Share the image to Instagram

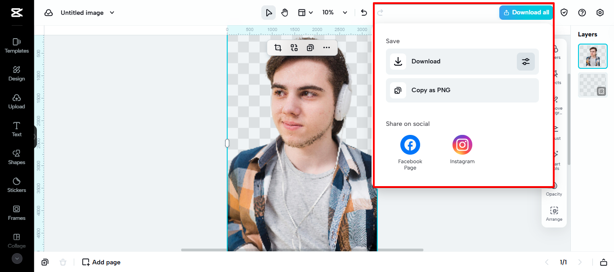462,144
